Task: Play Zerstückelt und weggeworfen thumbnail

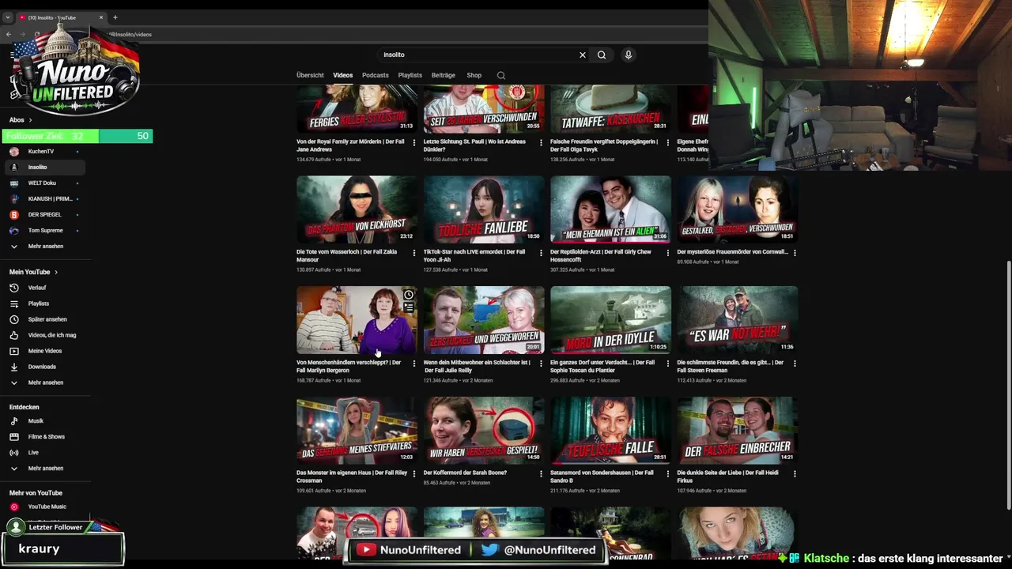Action: 484,320
